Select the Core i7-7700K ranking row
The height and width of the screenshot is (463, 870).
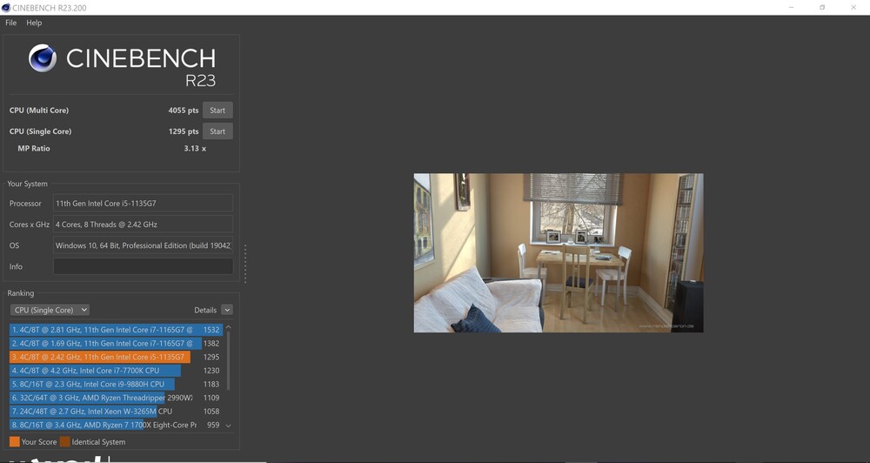96,371
